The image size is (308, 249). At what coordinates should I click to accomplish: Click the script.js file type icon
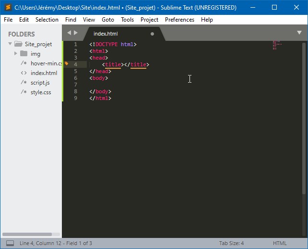coord(24,82)
